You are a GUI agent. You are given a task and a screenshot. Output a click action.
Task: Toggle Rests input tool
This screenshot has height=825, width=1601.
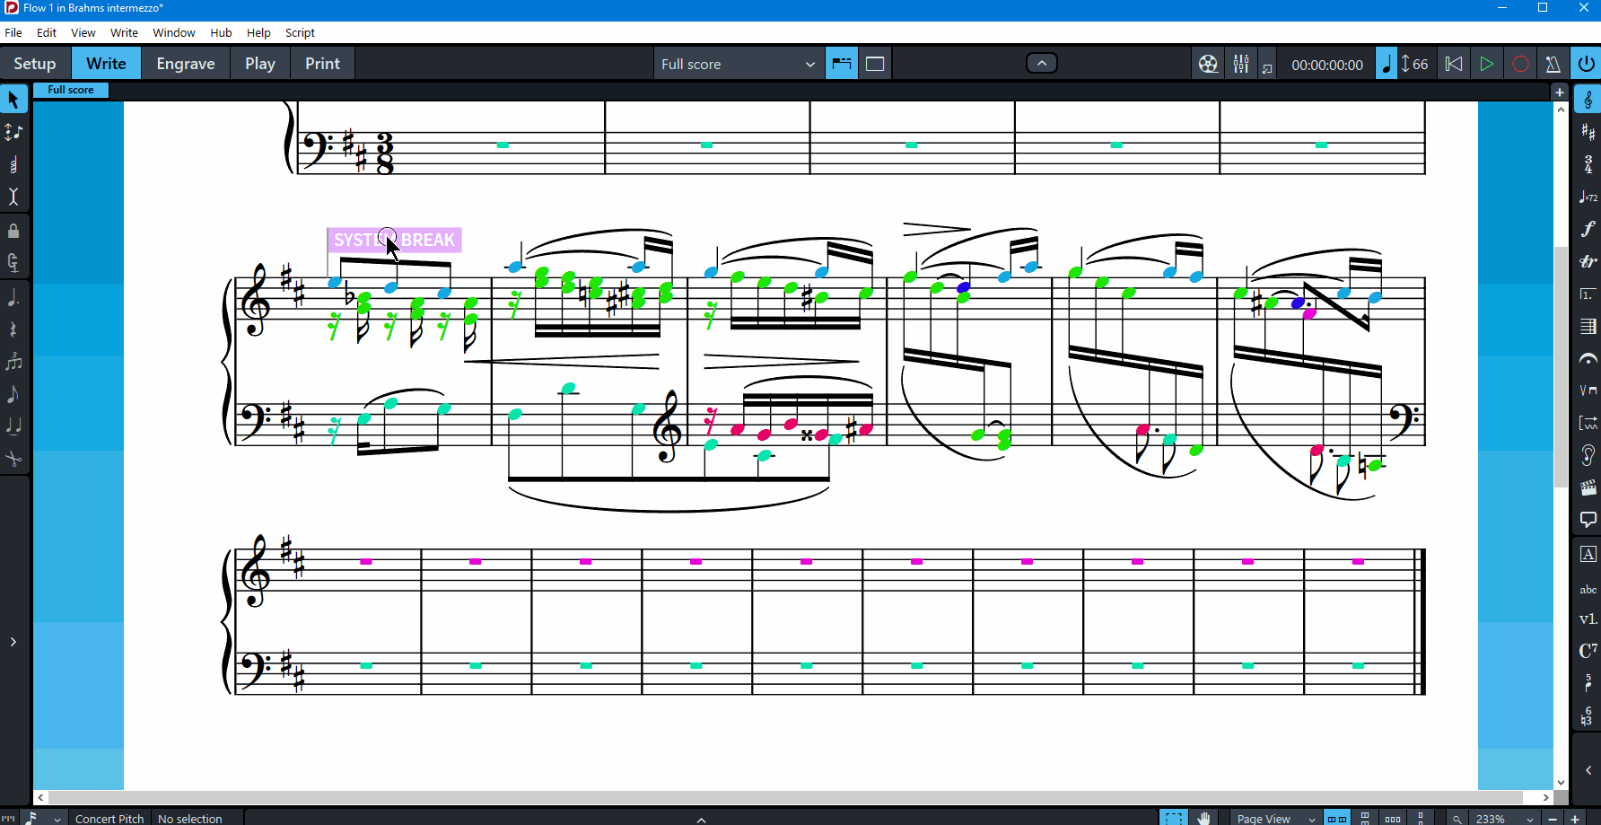13,329
